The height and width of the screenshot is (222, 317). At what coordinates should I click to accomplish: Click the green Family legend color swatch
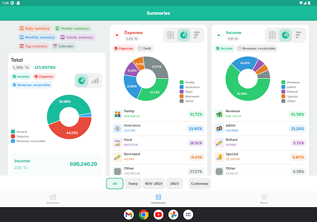181,83
